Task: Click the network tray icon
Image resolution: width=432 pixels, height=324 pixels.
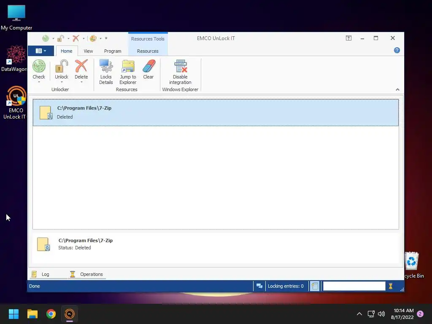Action: tap(371, 314)
